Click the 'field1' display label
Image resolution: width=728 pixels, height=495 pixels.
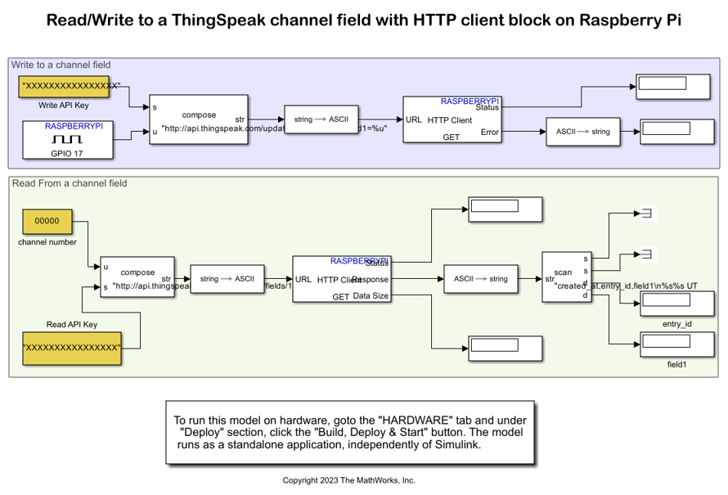[x=677, y=365]
